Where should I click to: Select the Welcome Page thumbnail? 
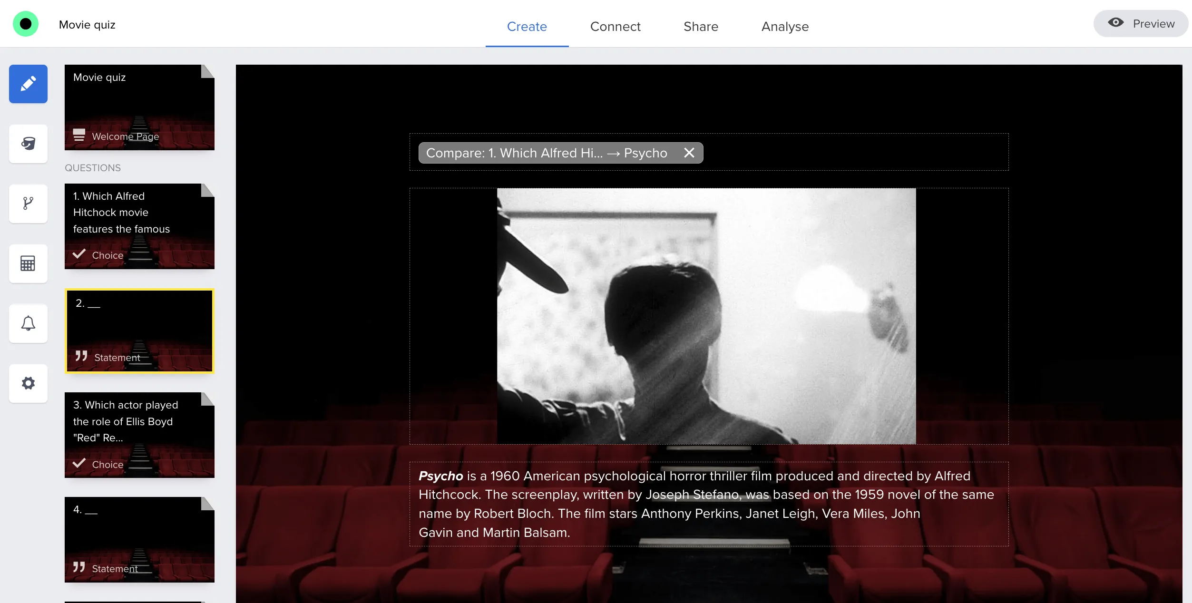pyautogui.click(x=139, y=107)
